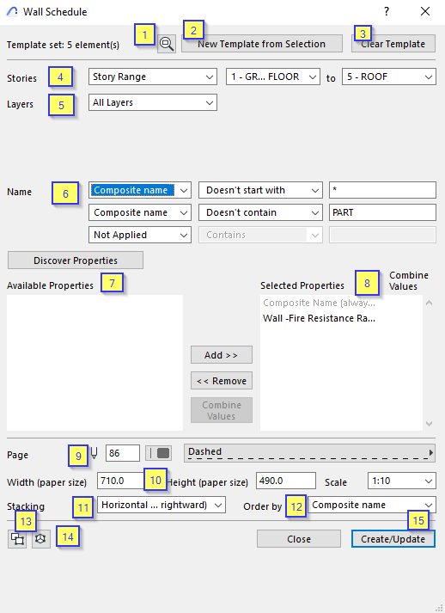This screenshot has height=613, width=445.
Task: Click the Width field showing 710.0
Action: 121,481
